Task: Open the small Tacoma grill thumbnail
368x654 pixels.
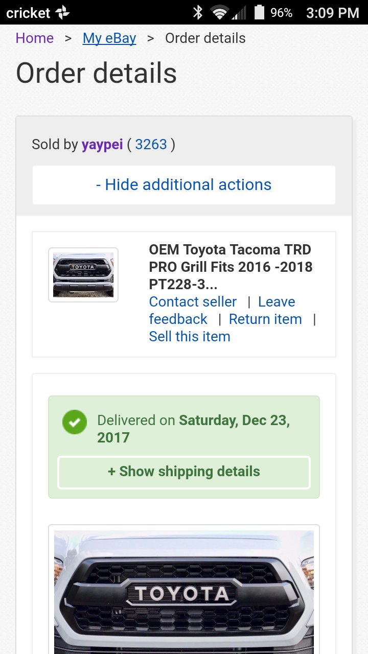Action: pyautogui.click(x=83, y=275)
